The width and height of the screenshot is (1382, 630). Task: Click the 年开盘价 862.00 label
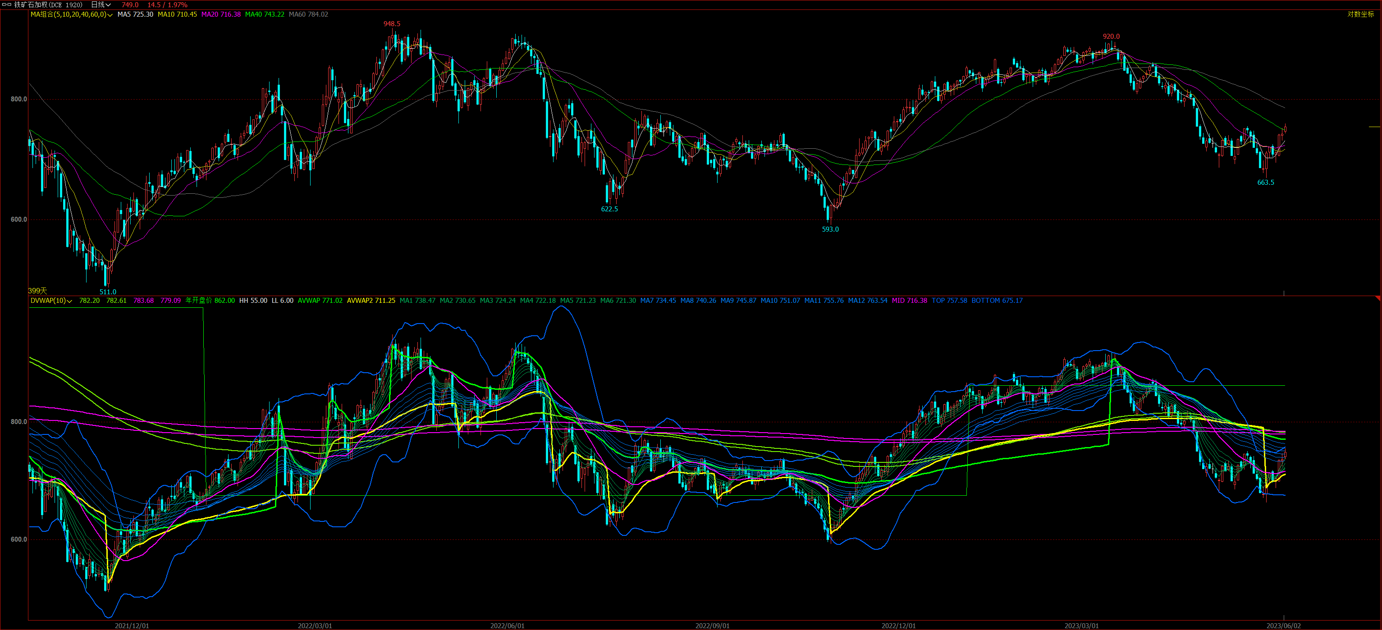[x=210, y=301]
